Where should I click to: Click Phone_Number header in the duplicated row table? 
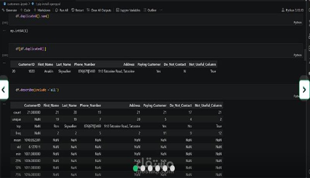coord(84,65)
